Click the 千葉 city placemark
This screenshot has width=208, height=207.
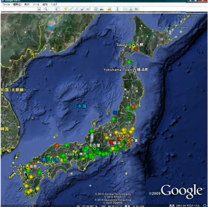(128, 142)
